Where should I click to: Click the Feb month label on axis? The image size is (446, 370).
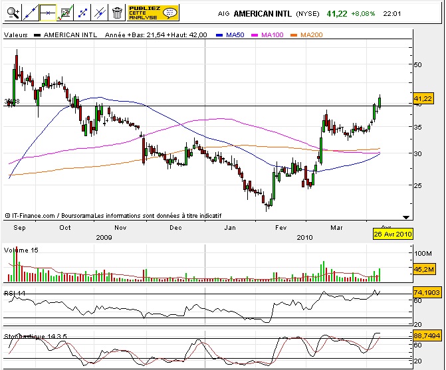[x=280, y=228]
